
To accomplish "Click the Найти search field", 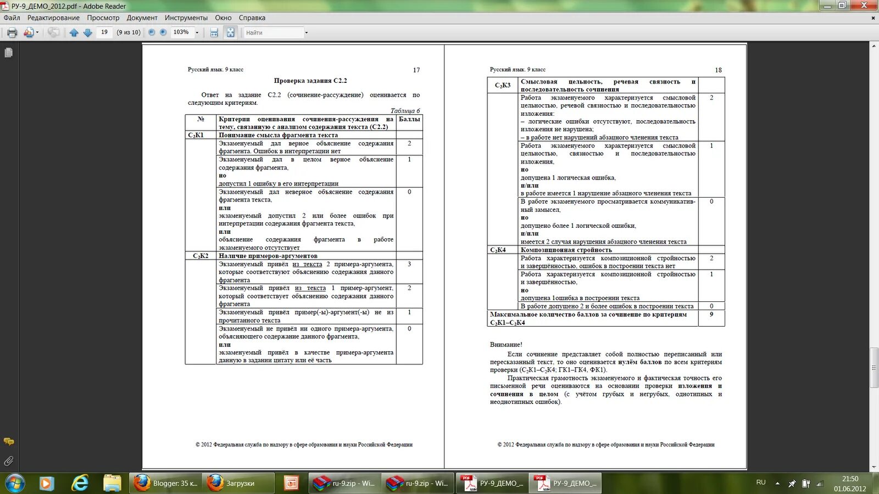I will point(273,32).
